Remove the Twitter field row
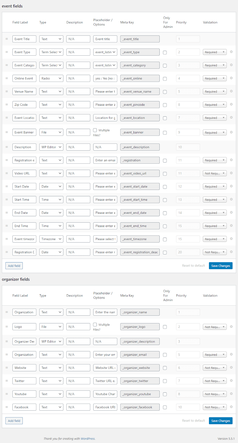Viewport: 238px width, 443px height. pyautogui.click(x=231, y=381)
